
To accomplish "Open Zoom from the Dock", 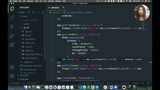I will [115, 87].
